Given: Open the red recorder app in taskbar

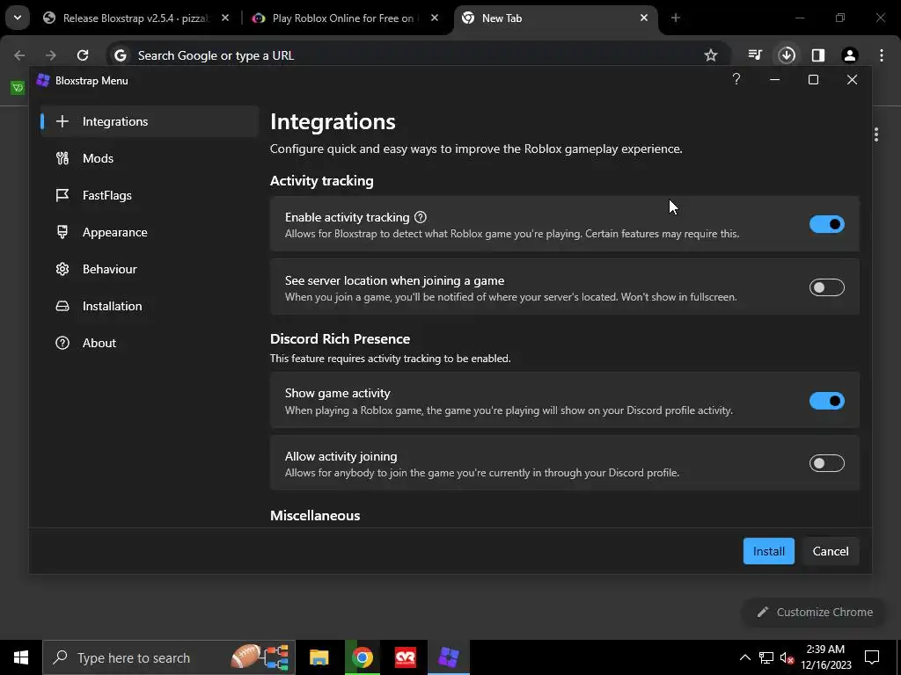Looking at the screenshot, I should pos(406,657).
